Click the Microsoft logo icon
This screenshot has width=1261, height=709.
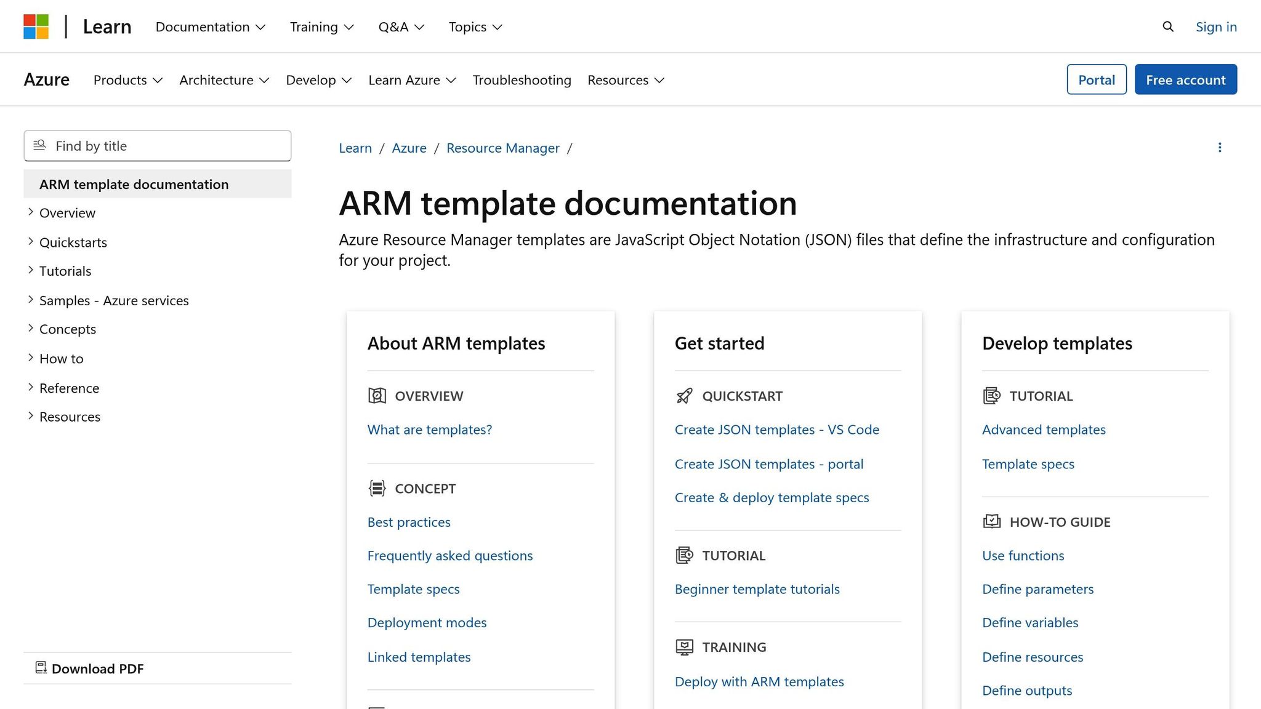[36, 26]
